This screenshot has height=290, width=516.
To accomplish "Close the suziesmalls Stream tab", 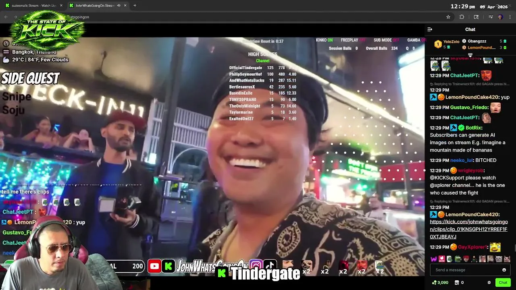I will (61, 6).
